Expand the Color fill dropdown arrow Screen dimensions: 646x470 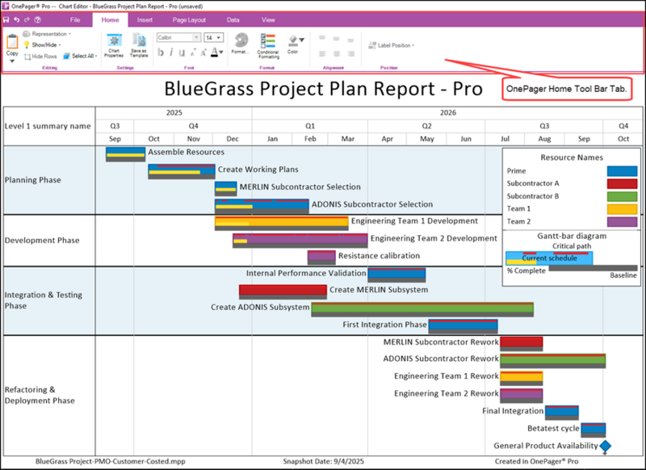[301, 40]
